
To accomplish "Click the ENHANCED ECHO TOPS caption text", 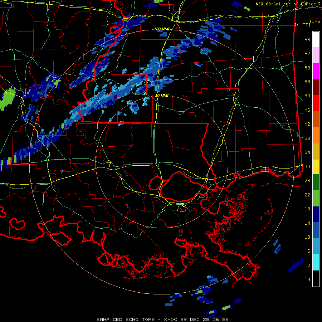I will (126, 319).
